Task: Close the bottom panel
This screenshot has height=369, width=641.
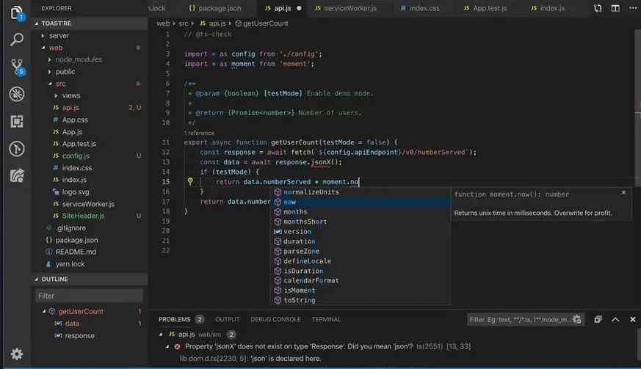Action: (633, 319)
